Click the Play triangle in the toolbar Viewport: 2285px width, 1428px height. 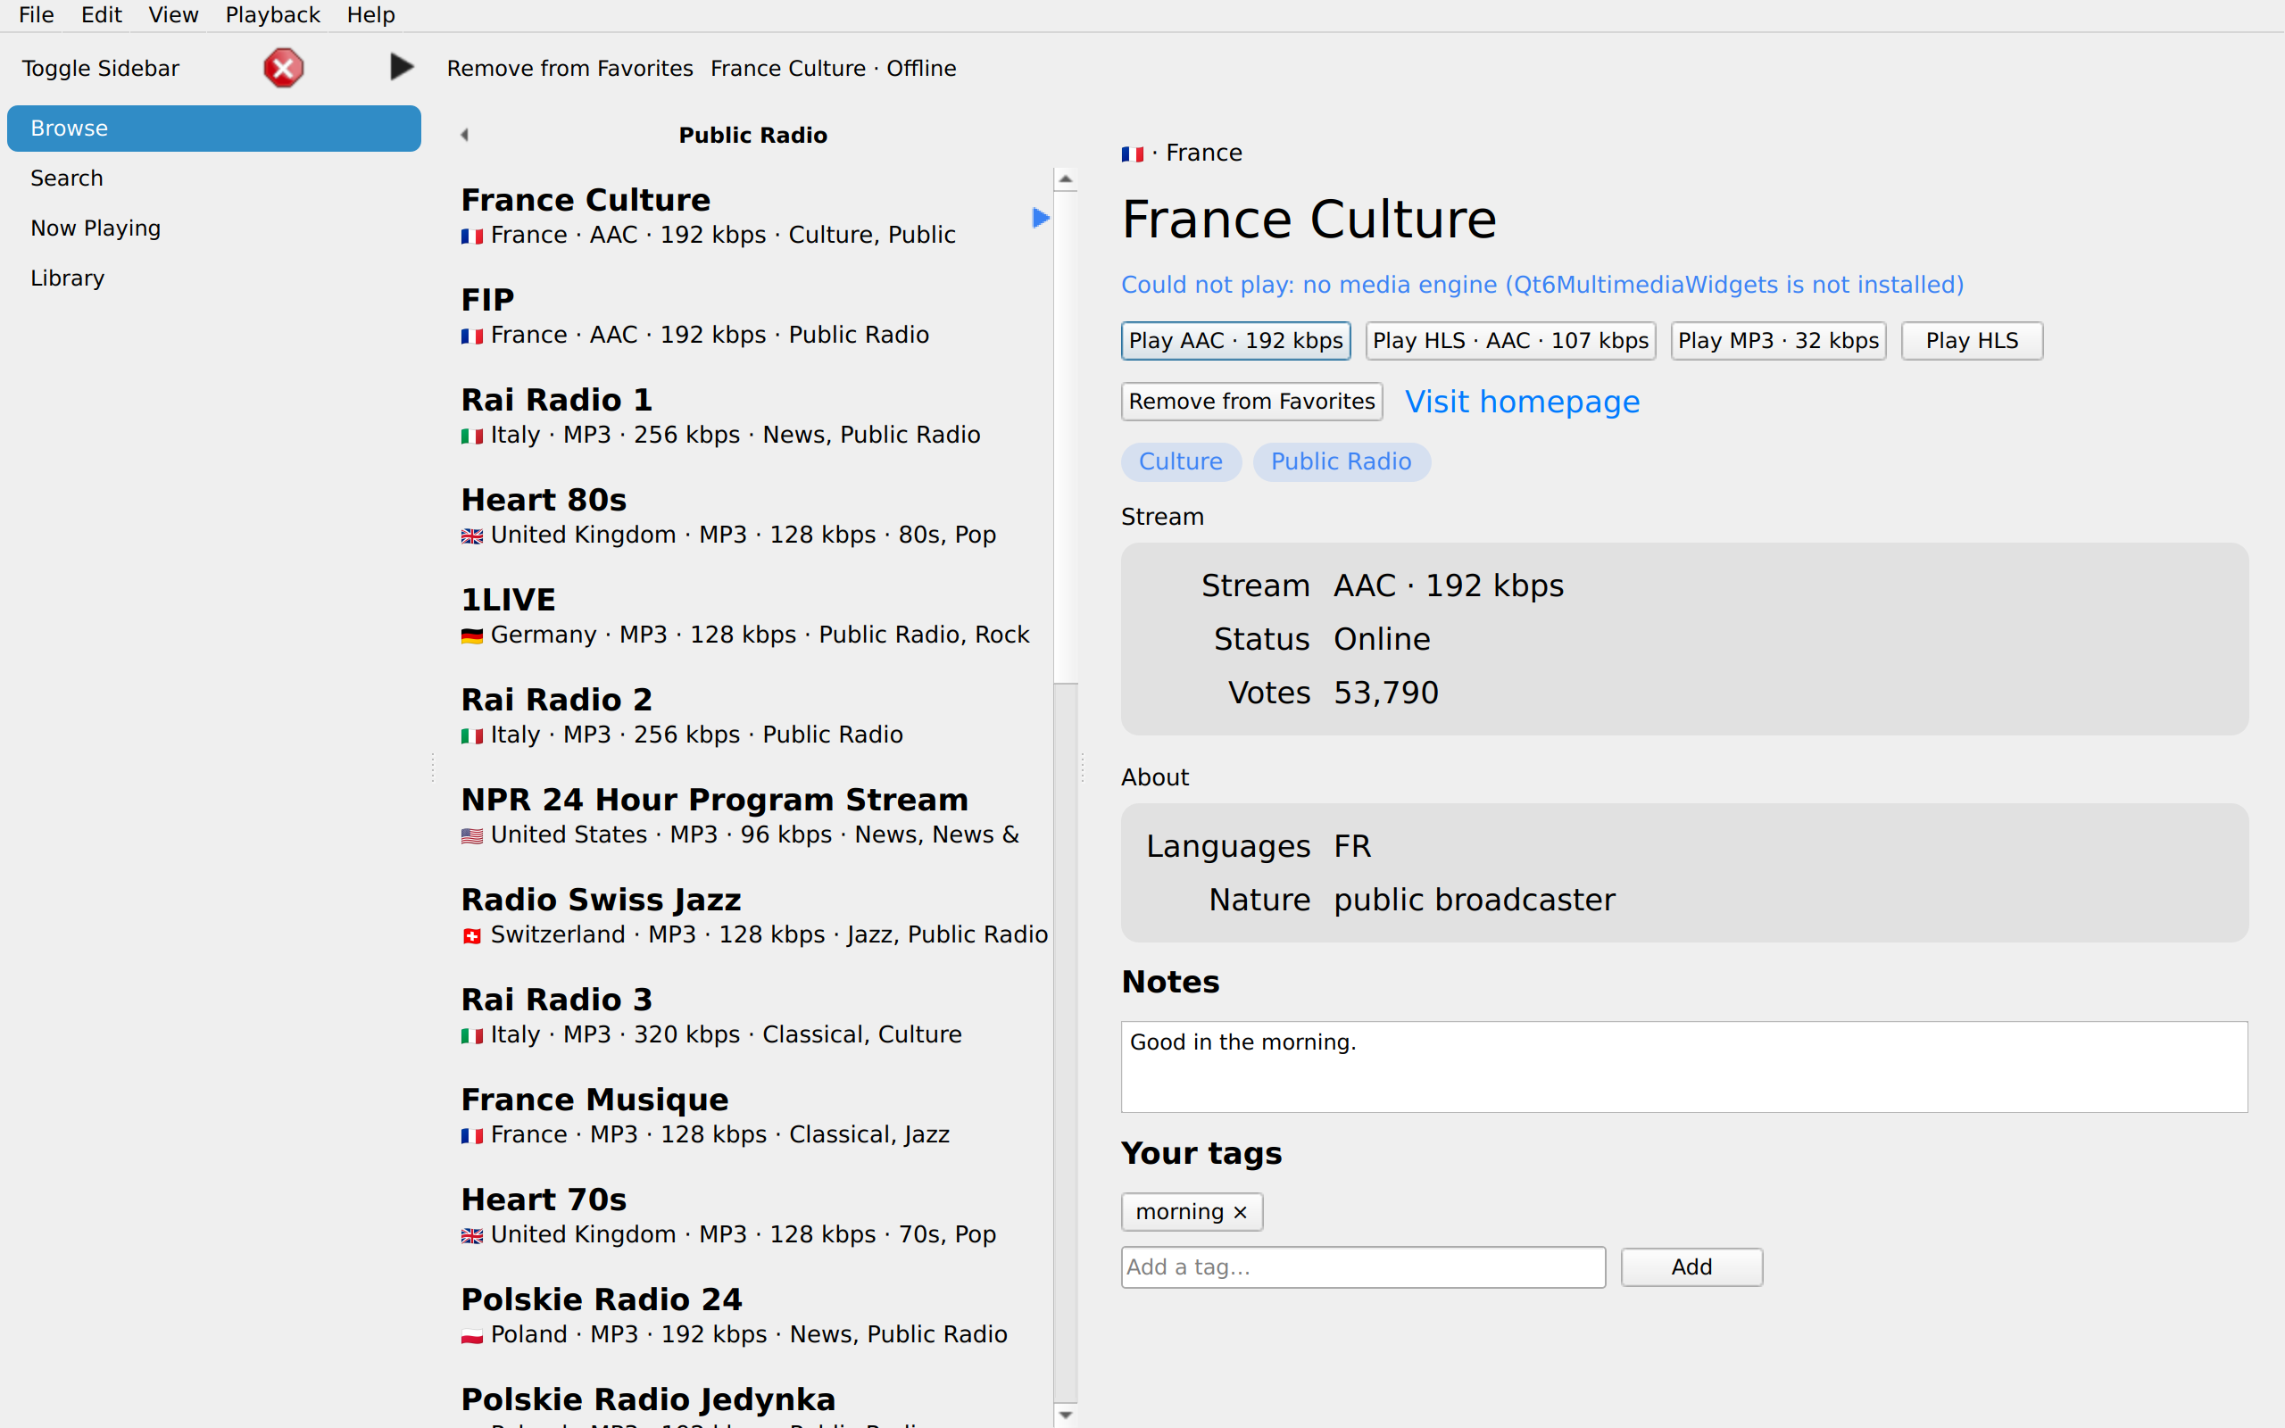tap(402, 67)
